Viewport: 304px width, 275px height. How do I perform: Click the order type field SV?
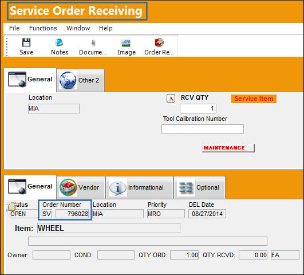pyautogui.click(x=47, y=214)
